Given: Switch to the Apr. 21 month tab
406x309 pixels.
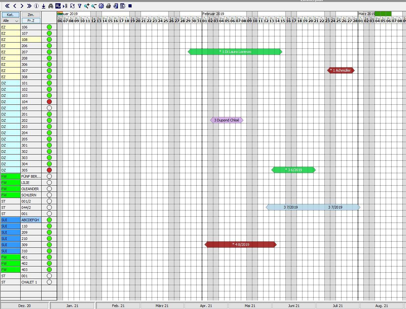Looking at the screenshot, I should point(206,306).
